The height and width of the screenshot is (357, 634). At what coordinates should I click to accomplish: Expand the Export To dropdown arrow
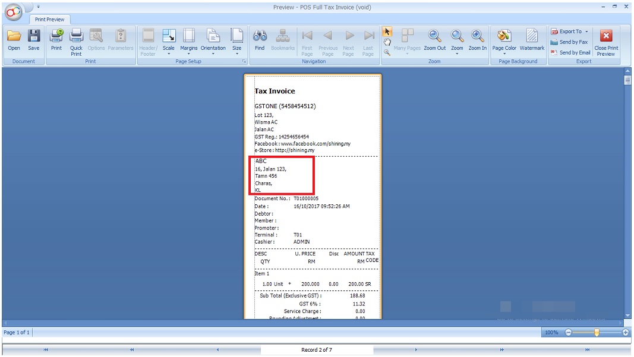[586, 31]
